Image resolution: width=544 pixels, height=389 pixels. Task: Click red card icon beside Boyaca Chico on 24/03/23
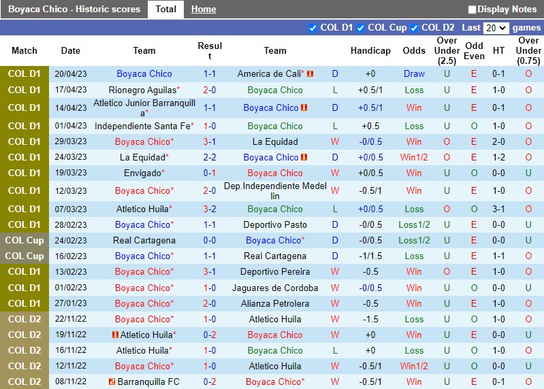tap(304, 157)
